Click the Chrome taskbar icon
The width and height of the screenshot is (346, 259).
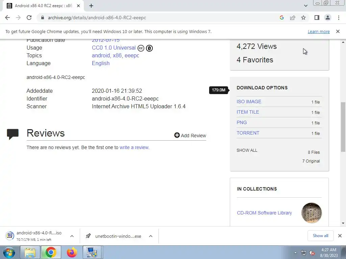point(51,252)
